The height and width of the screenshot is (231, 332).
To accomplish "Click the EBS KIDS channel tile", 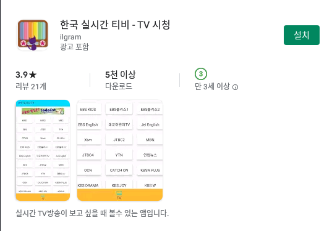I will tap(88, 109).
